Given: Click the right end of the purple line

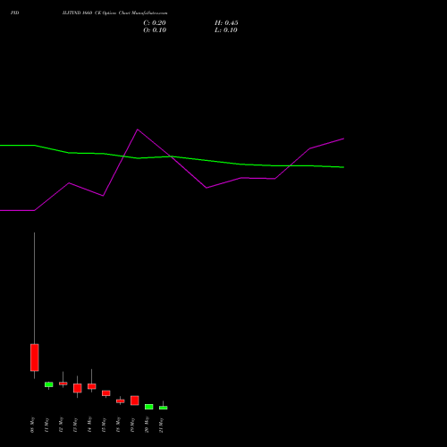Looking at the screenshot, I should [343, 139].
